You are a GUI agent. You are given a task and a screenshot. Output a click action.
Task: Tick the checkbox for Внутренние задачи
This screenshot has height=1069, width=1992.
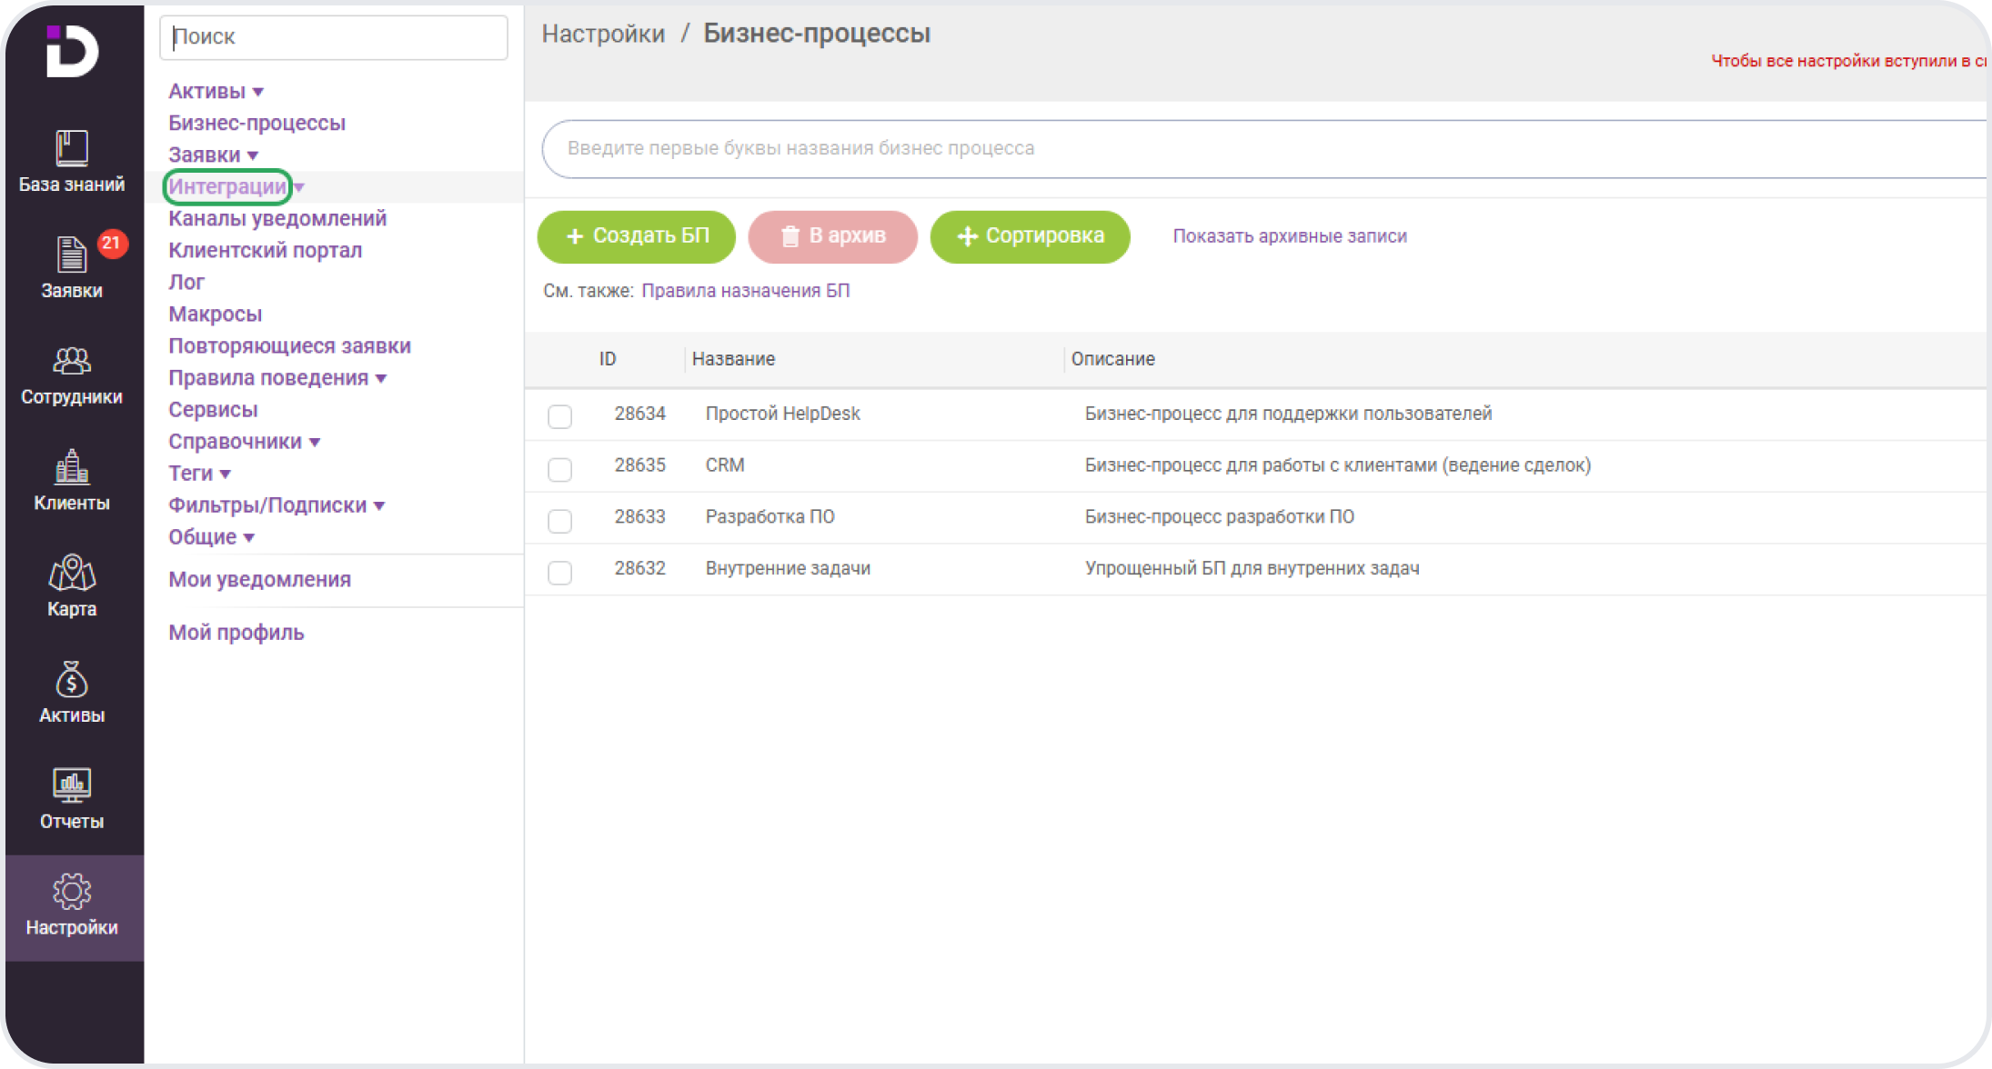point(559,573)
